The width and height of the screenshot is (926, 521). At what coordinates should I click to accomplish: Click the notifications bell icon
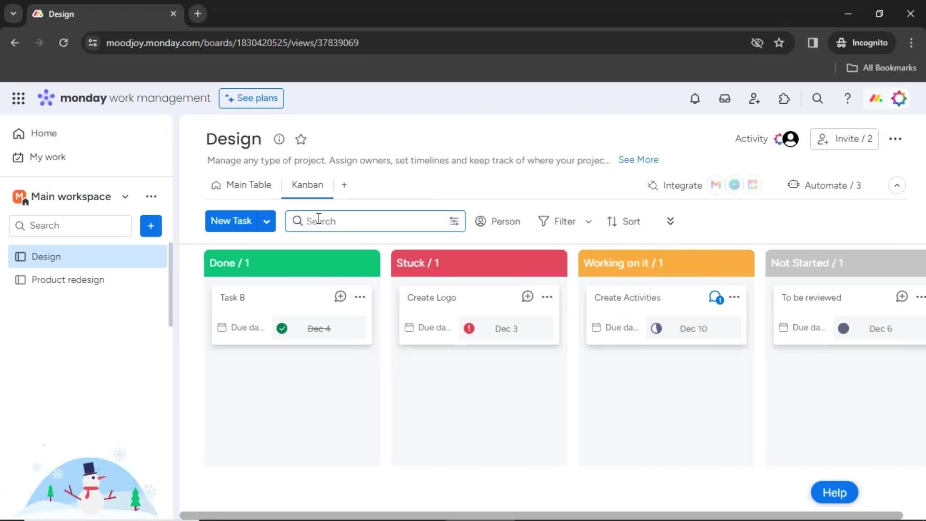click(694, 98)
